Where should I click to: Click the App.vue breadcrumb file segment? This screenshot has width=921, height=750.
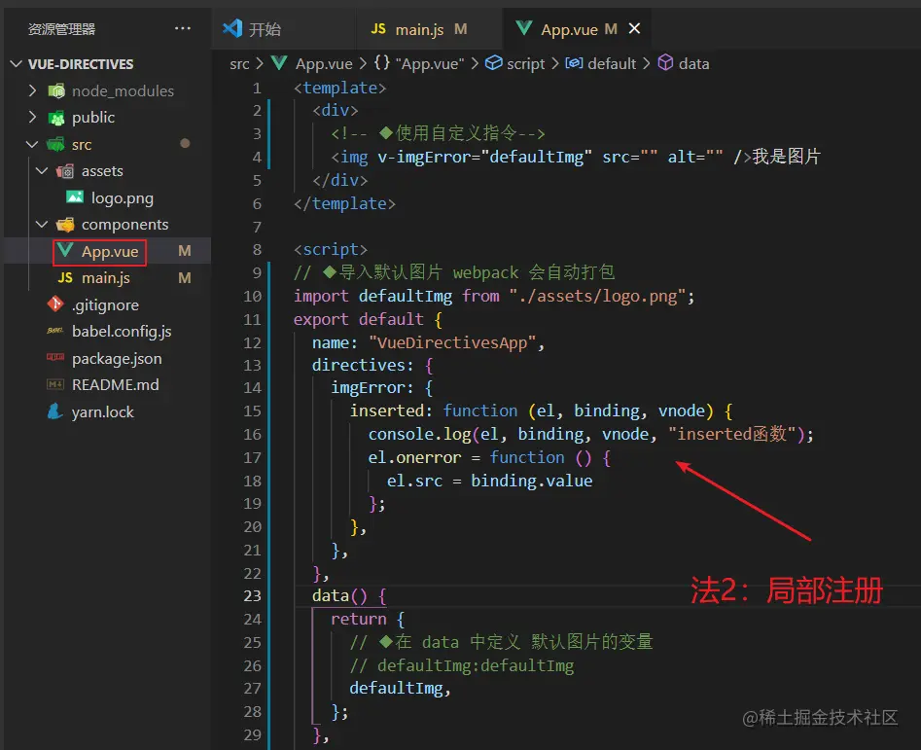[324, 63]
